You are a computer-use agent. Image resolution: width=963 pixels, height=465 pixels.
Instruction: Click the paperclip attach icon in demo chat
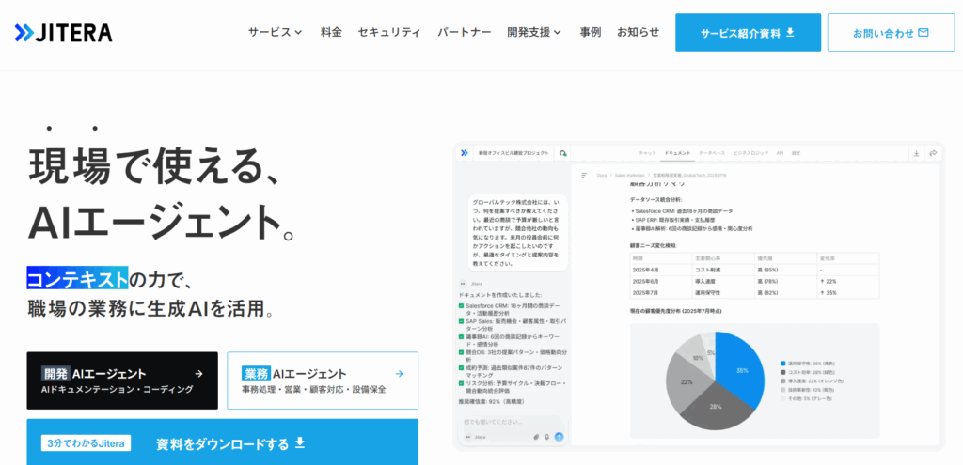click(x=536, y=437)
